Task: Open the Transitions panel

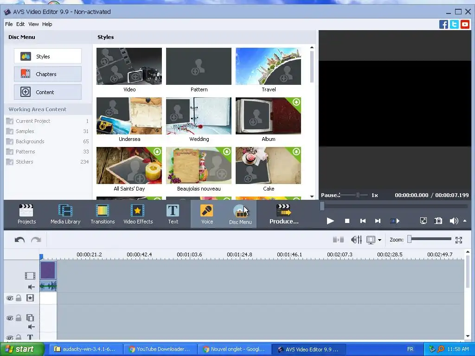Action: [103, 214]
